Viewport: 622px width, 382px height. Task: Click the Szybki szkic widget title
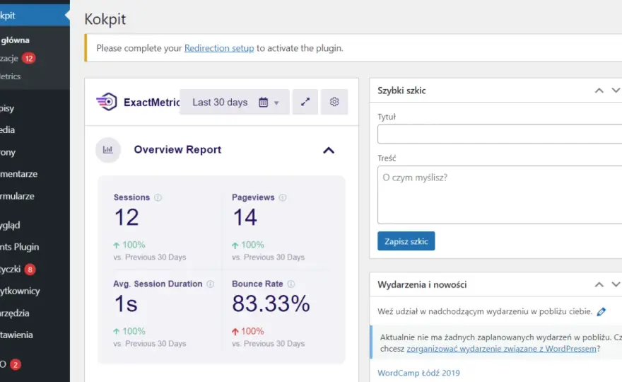(401, 91)
